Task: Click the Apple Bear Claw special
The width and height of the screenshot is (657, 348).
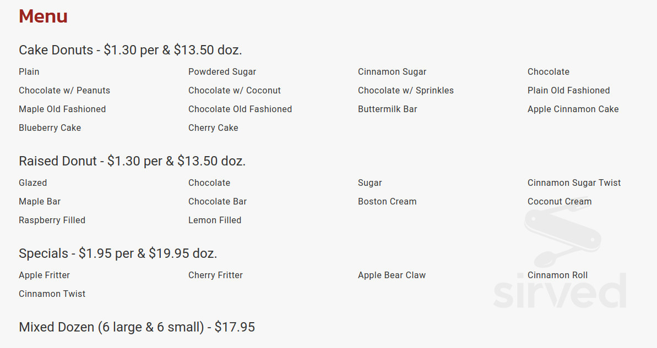Action: pos(392,275)
